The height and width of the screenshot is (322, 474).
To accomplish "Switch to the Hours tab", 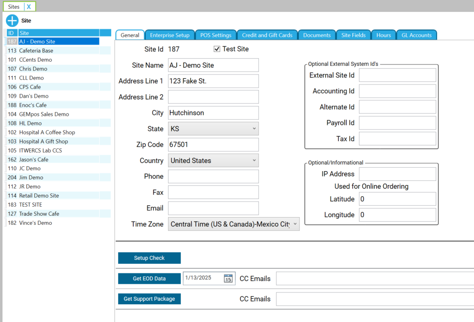I will (383, 35).
